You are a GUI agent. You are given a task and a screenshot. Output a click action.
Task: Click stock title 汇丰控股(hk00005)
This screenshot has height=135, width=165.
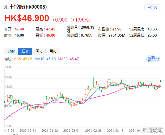(x=25, y=7)
